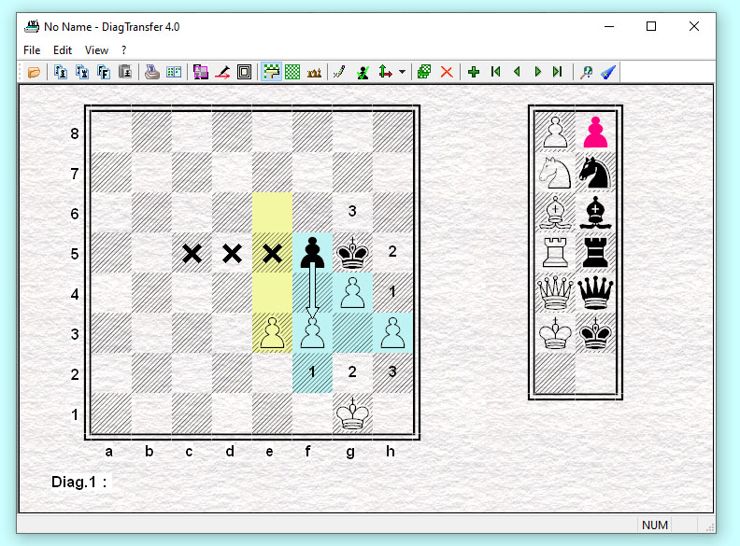
Task: Open the File menu
Action: click(32, 49)
